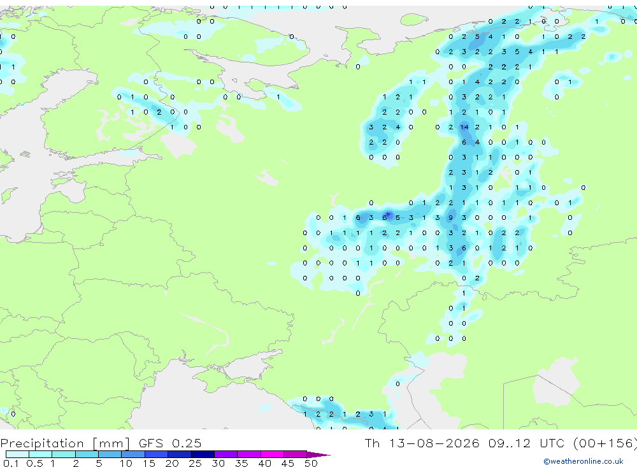637x467 pixels.
Task: Click the '25' legend scale label
Action: (195, 463)
